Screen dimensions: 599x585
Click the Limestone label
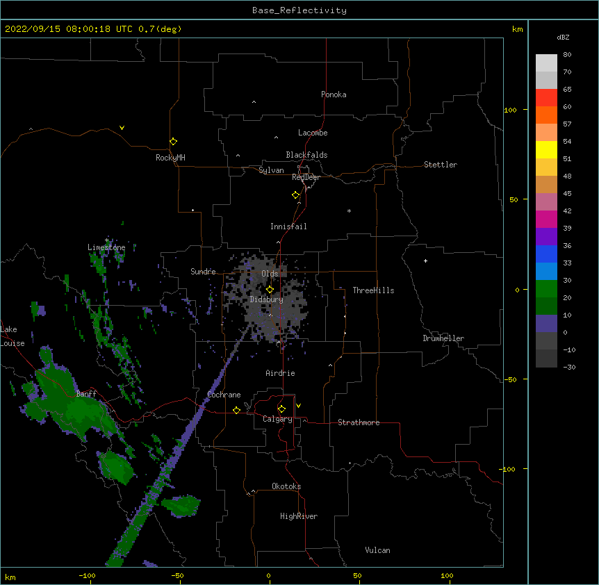point(106,247)
